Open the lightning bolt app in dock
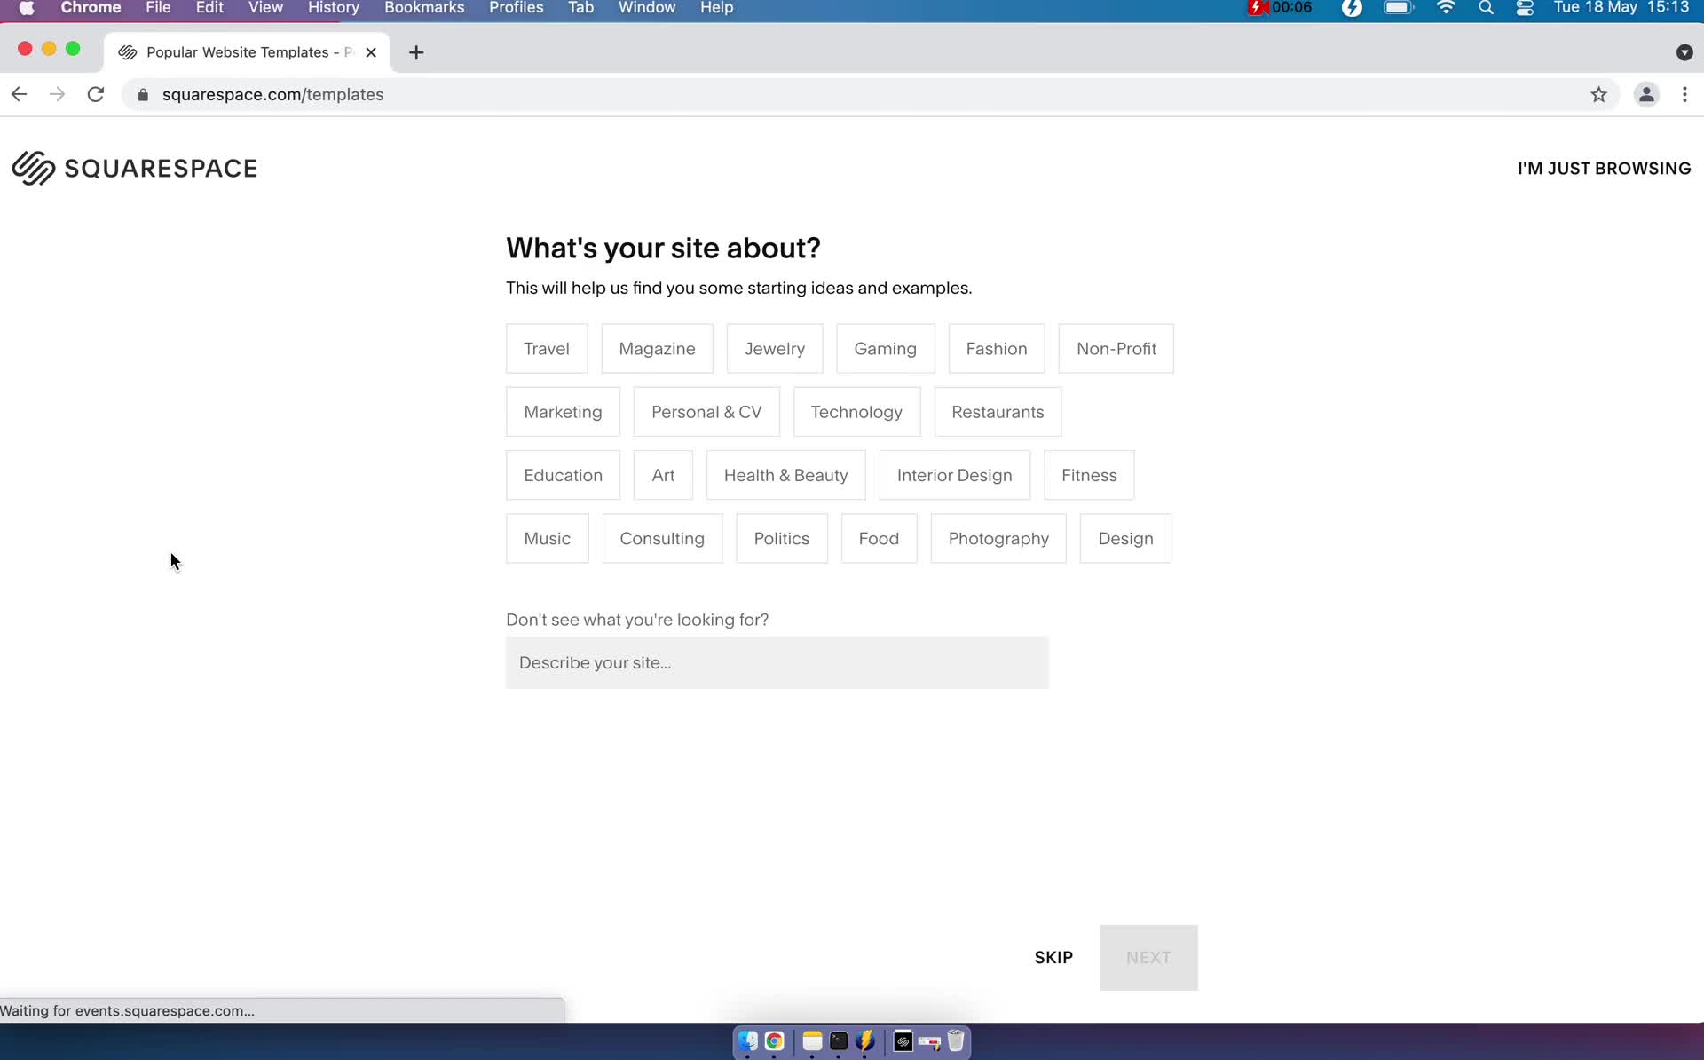Image resolution: width=1704 pixels, height=1060 pixels. click(x=865, y=1041)
